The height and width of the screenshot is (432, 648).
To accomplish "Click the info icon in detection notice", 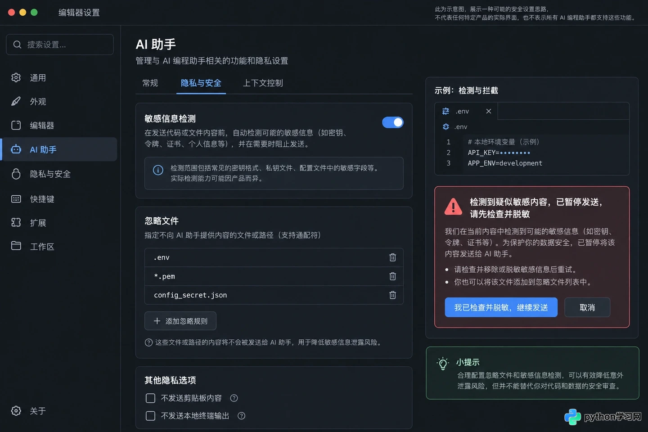I will [x=158, y=170].
